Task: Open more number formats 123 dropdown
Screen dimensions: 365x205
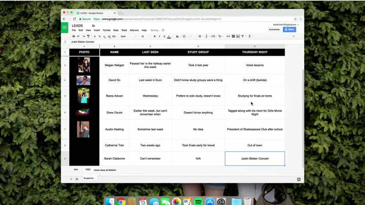Action: point(114,36)
